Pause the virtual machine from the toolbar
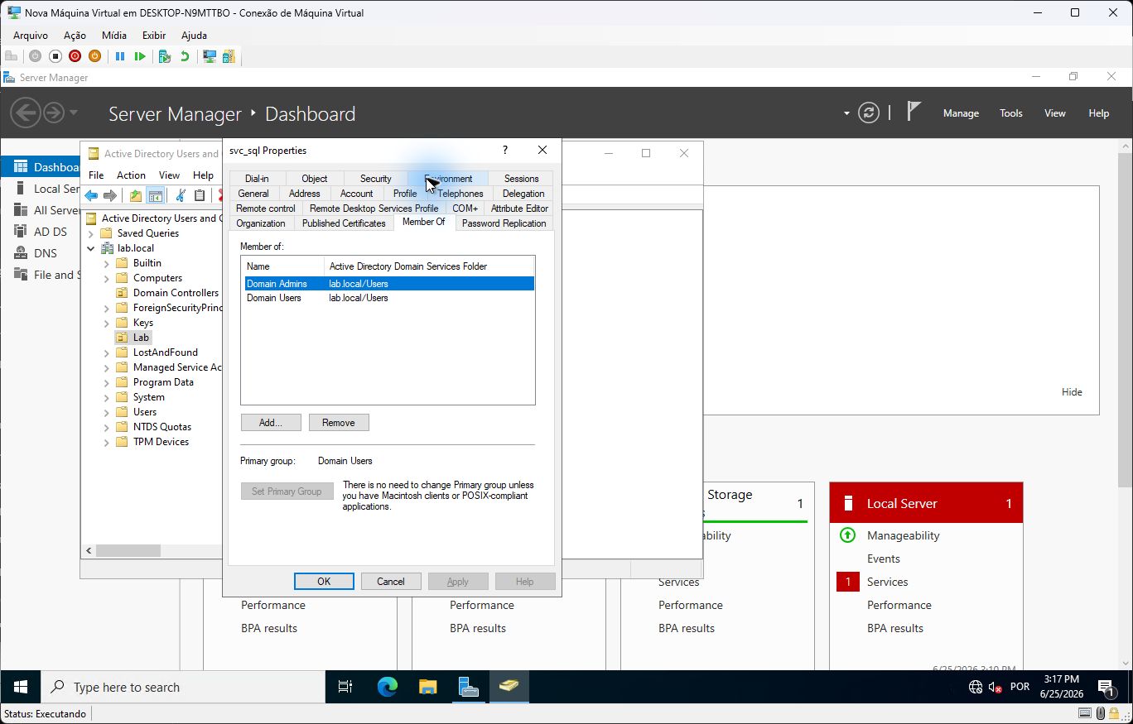Viewport: 1133px width, 724px height. point(120,56)
